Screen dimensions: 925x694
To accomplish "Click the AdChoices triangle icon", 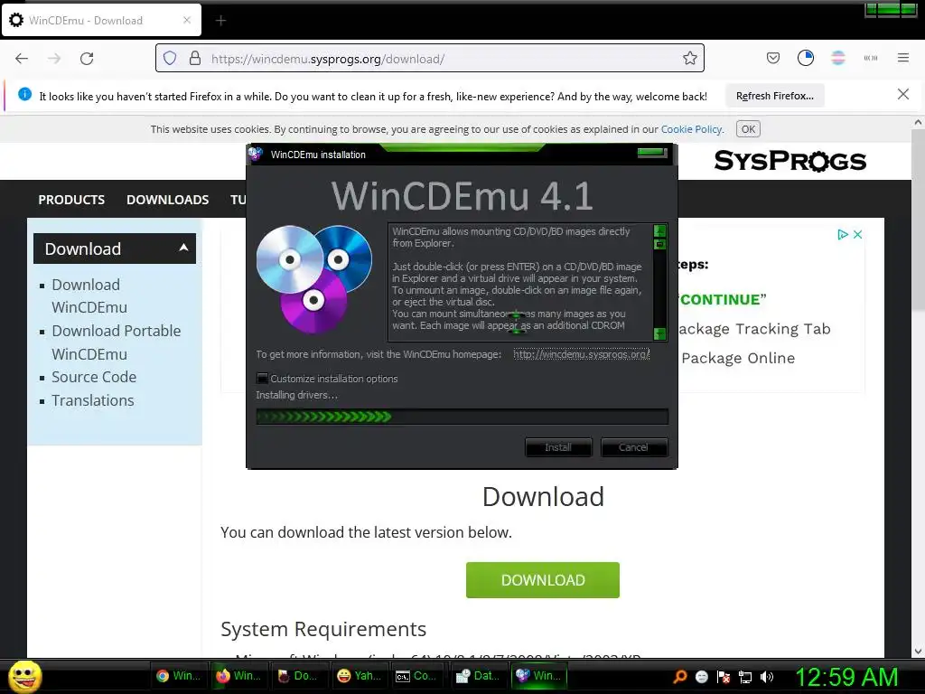I will tap(843, 234).
